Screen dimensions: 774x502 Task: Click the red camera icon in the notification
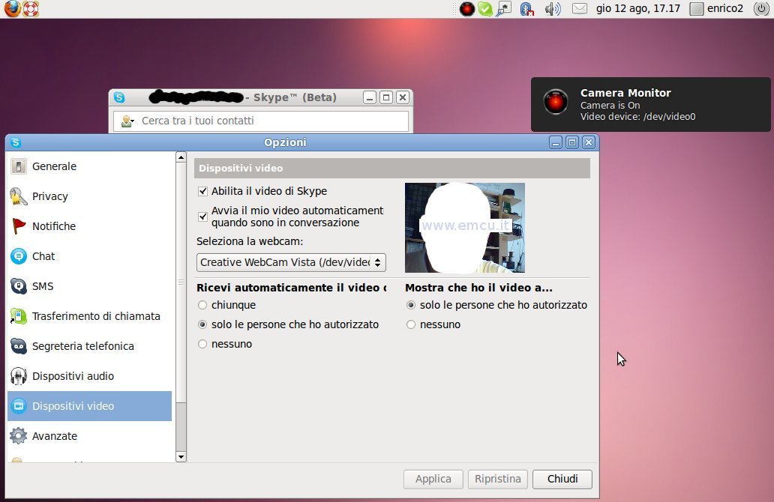point(556,102)
